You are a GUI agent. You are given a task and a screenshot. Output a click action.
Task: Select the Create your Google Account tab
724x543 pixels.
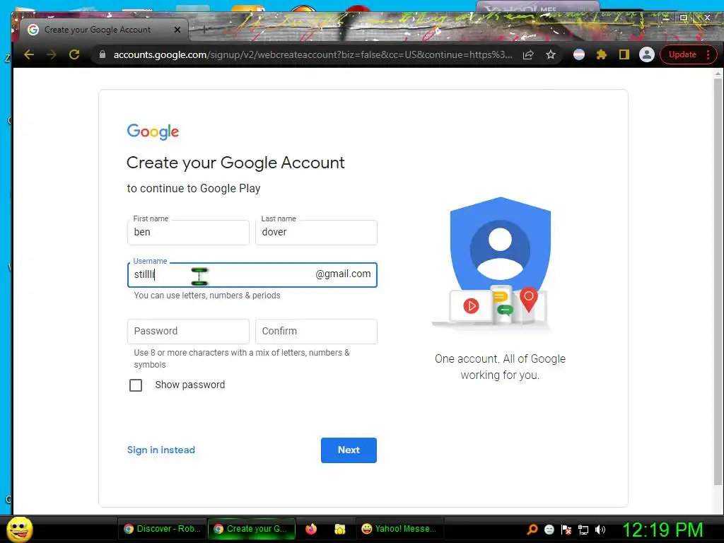pos(99,30)
